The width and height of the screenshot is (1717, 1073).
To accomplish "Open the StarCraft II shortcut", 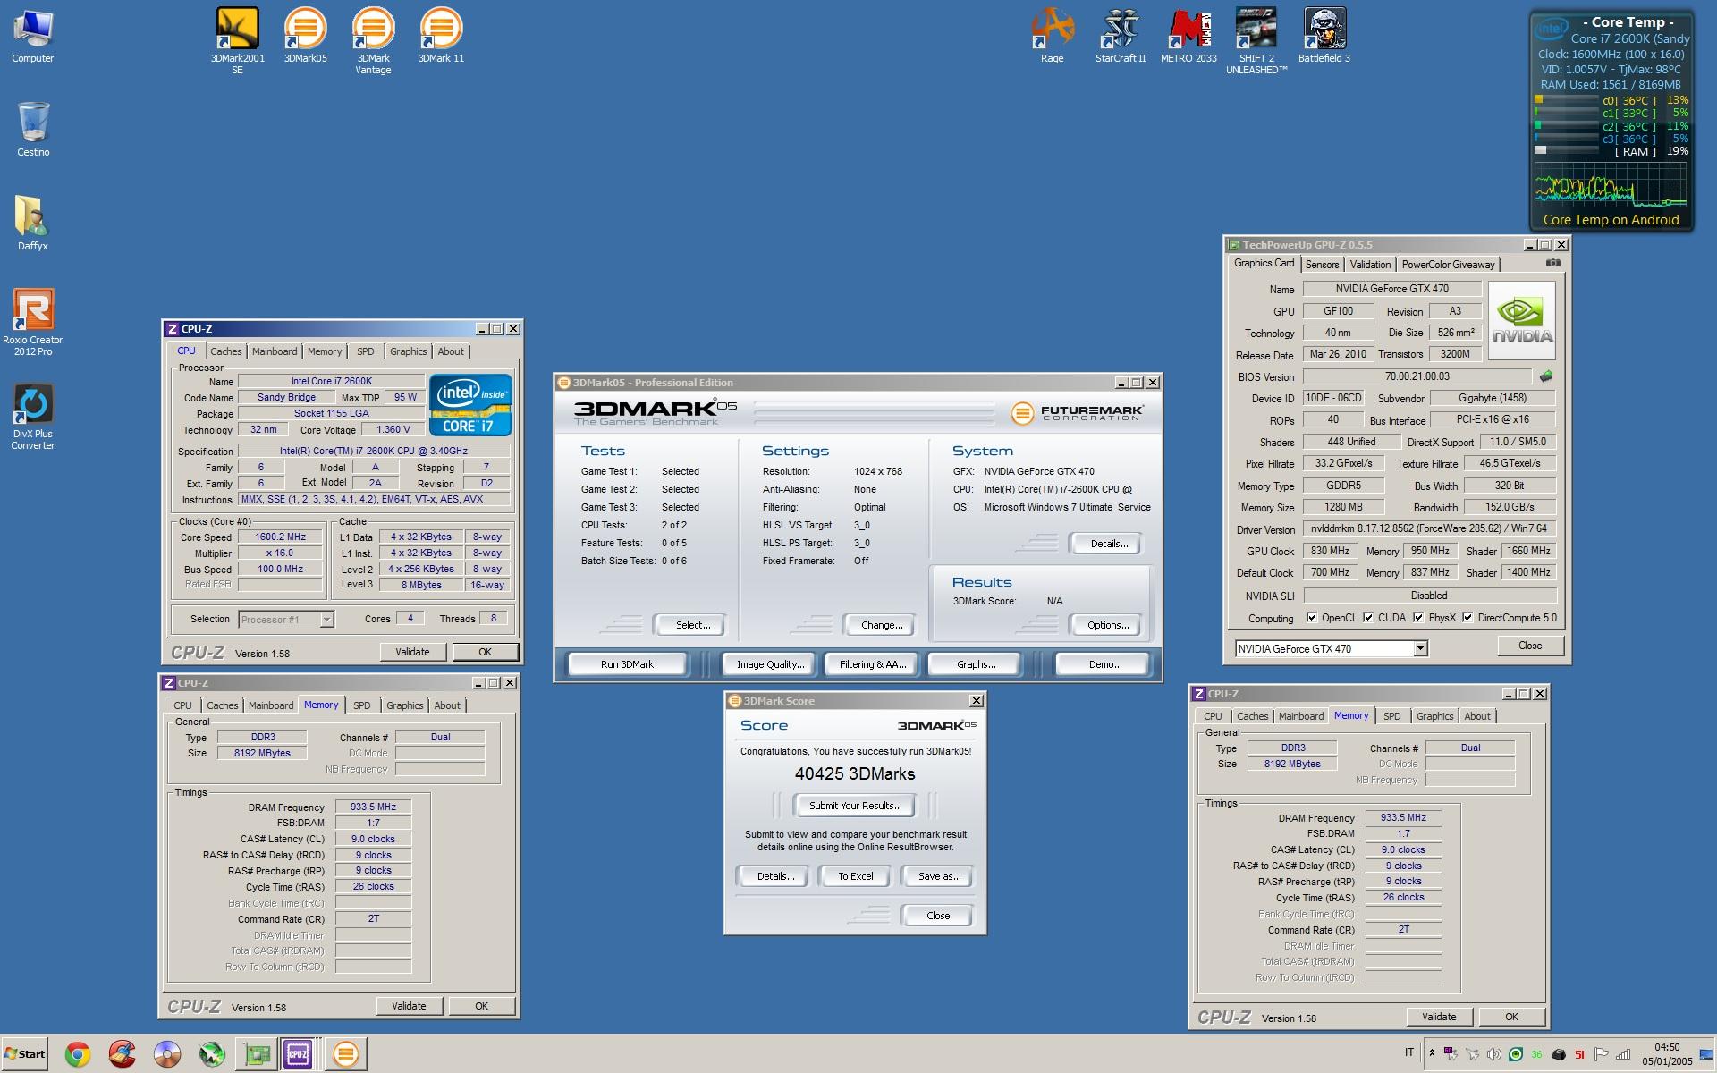I will point(1121,36).
